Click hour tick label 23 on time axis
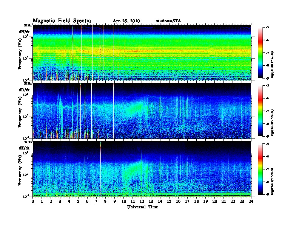Image resolution: width=299 pixels, height=231 pixels. [242, 202]
